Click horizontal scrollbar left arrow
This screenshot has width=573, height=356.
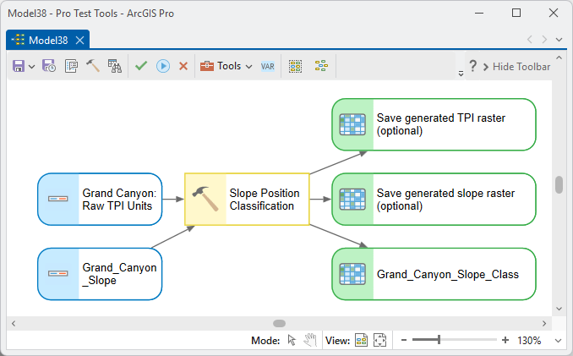tap(14, 324)
